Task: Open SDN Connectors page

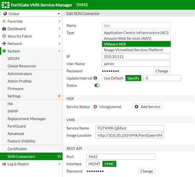Action: (x=31, y=157)
